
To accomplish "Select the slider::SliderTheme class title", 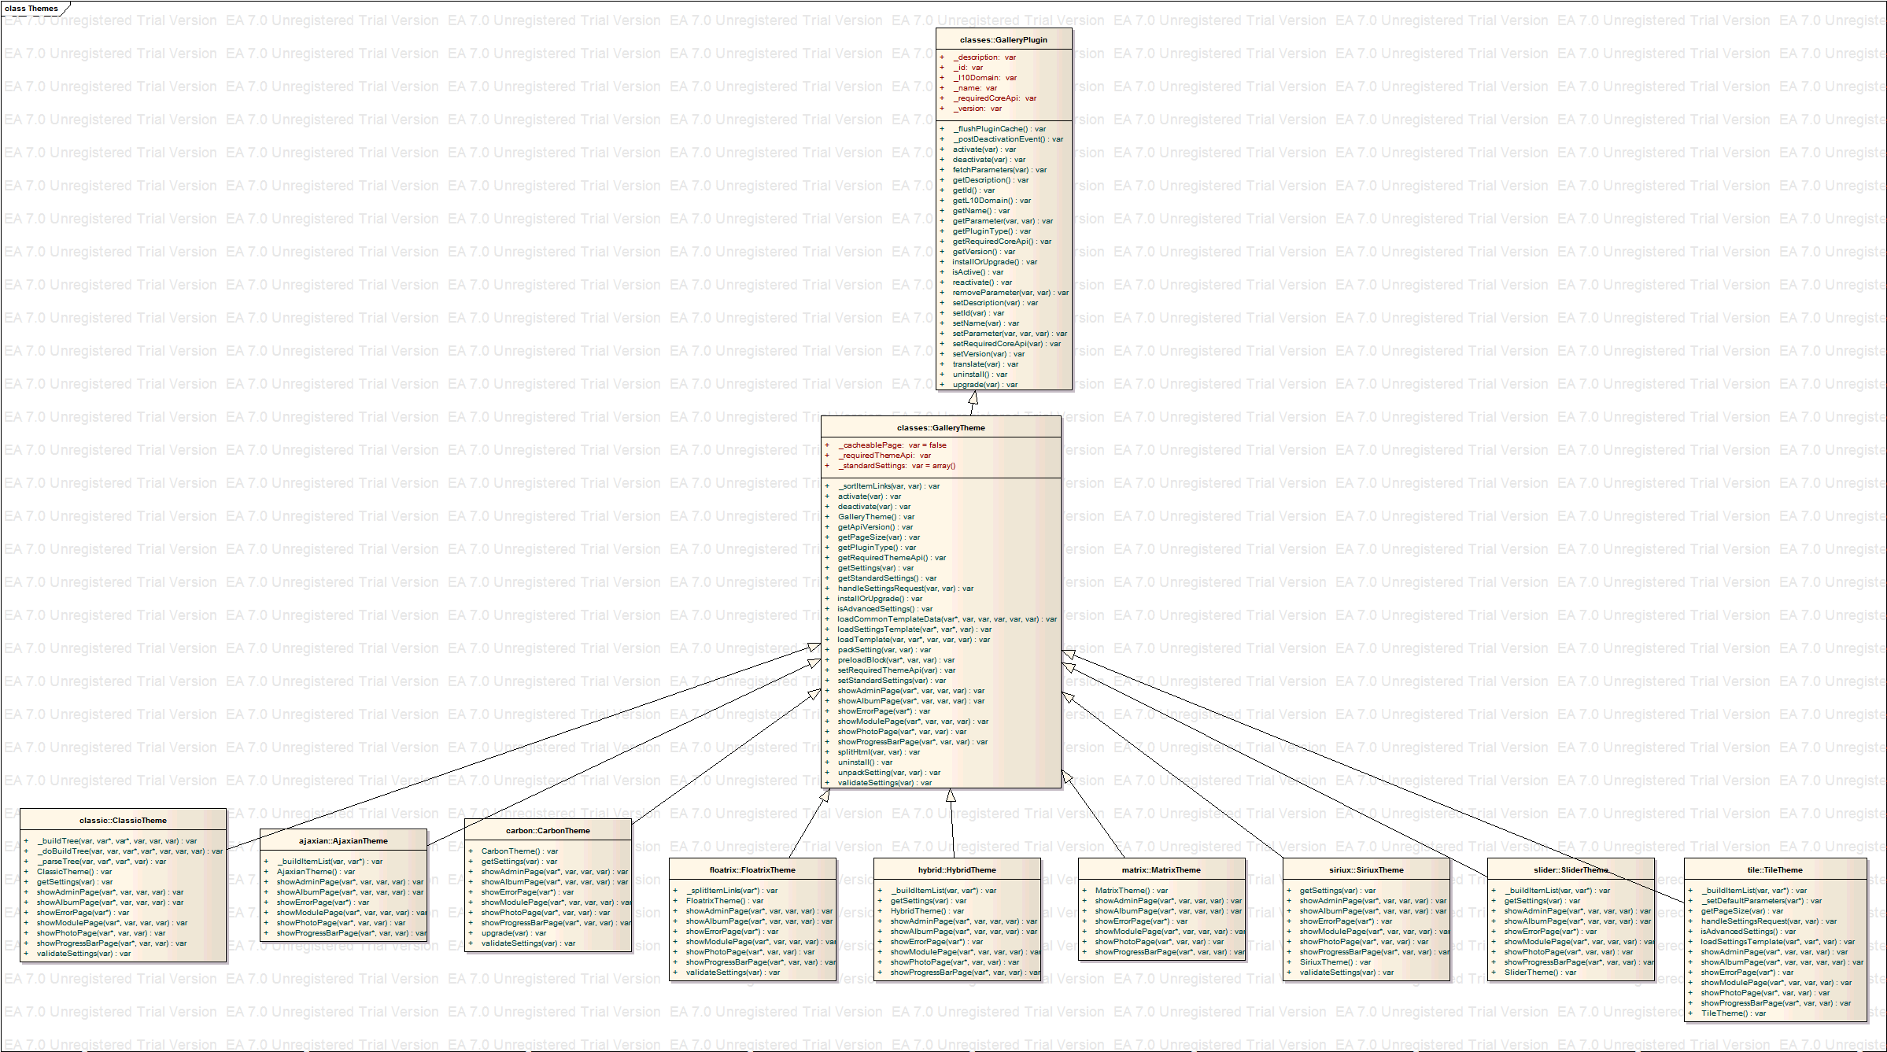I will click(x=1571, y=870).
